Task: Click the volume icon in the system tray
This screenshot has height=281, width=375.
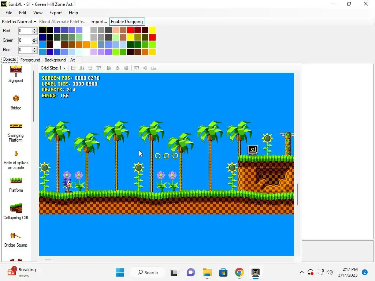Action: (330, 272)
